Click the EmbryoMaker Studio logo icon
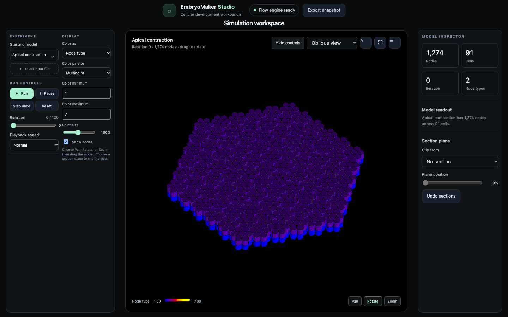508x317 pixels. (x=169, y=11)
